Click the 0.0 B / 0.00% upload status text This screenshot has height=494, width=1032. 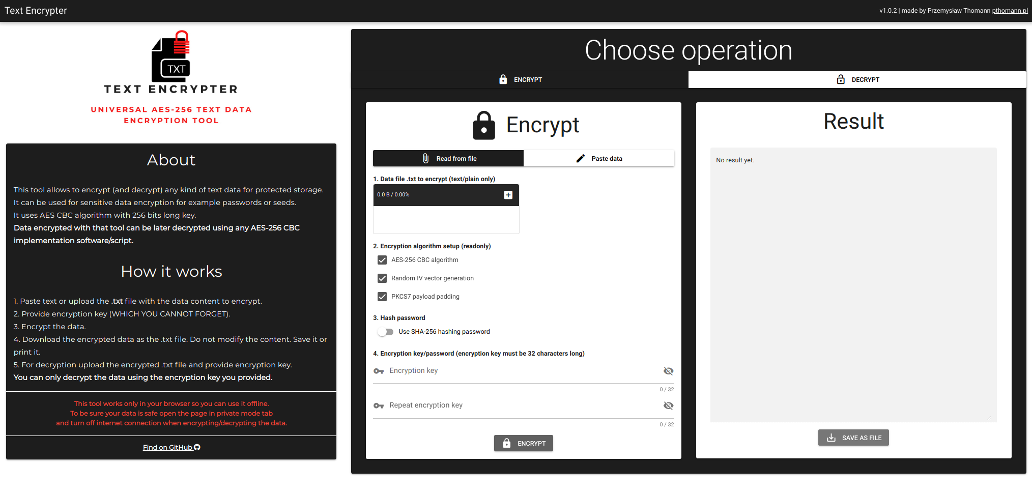tap(393, 194)
